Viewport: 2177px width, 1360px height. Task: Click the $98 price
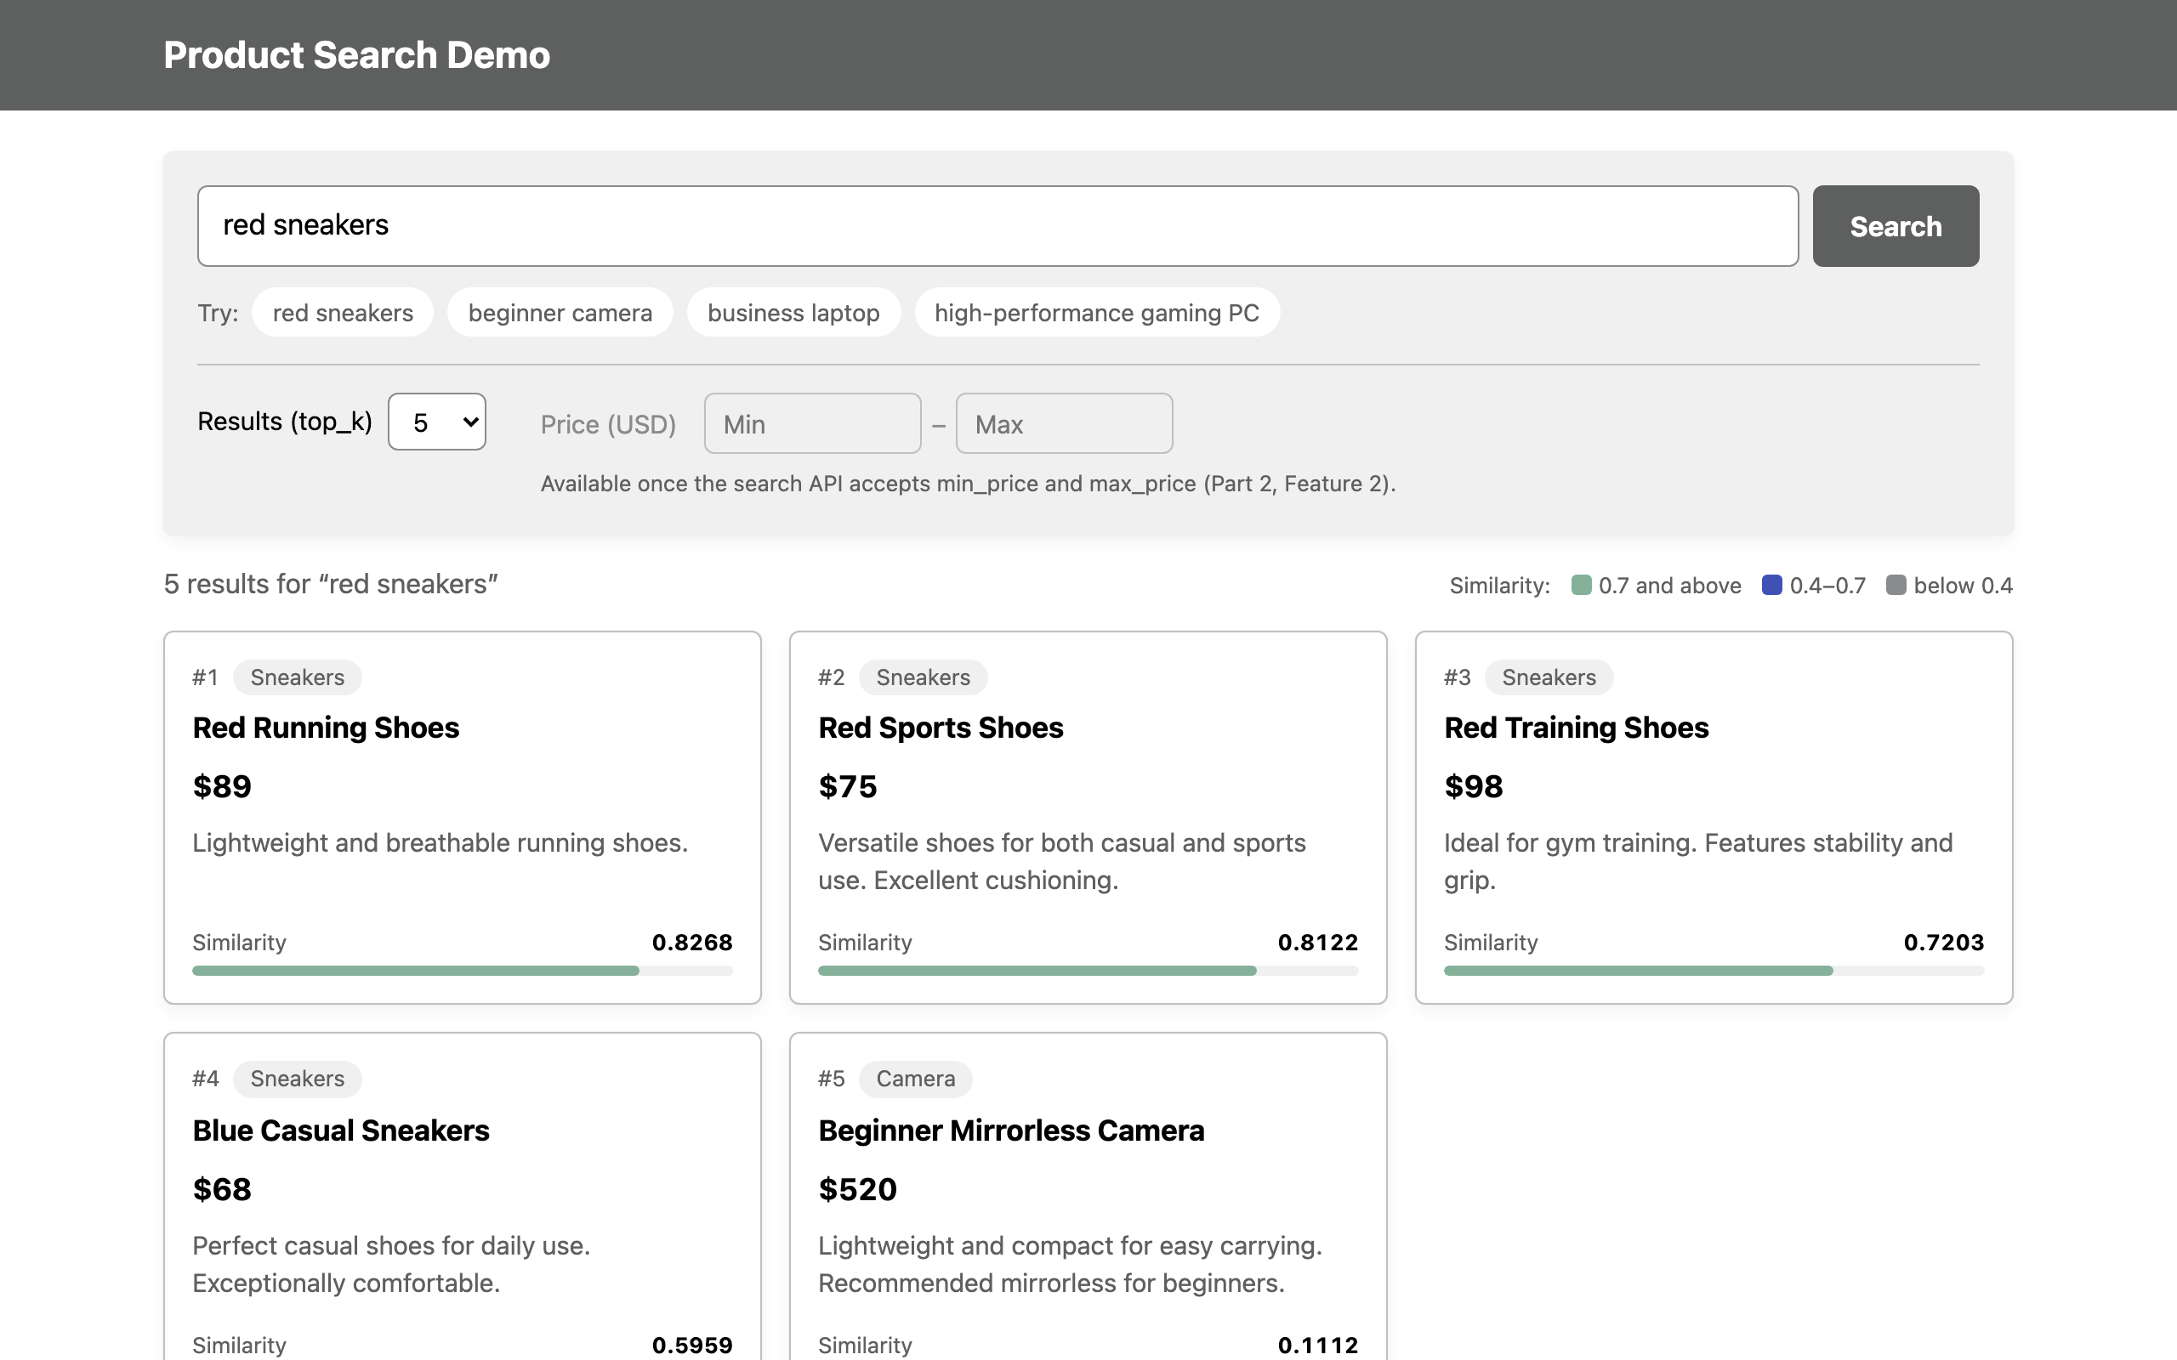pyautogui.click(x=1474, y=786)
